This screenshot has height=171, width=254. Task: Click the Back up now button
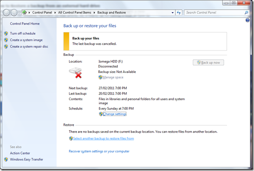(x=208, y=62)
